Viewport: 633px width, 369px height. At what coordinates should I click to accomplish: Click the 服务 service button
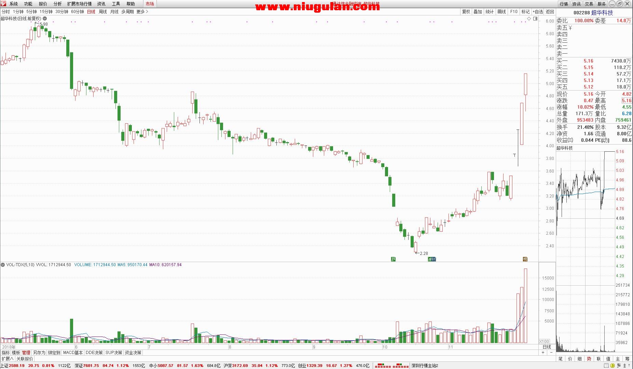[x=602, y=4]
